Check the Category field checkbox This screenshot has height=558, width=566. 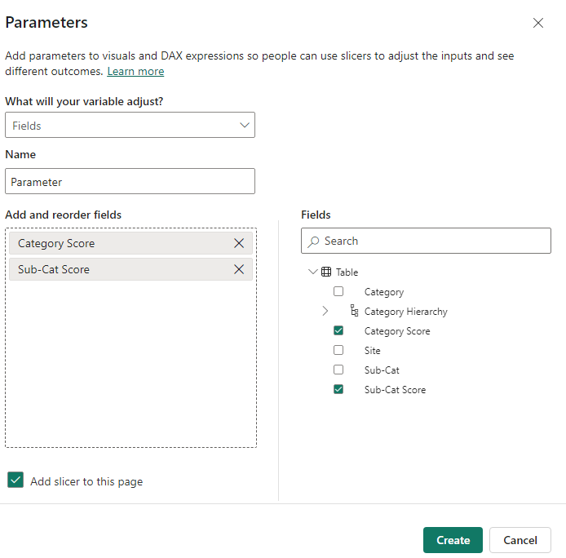pyautogui.click(x=338, y=291)
